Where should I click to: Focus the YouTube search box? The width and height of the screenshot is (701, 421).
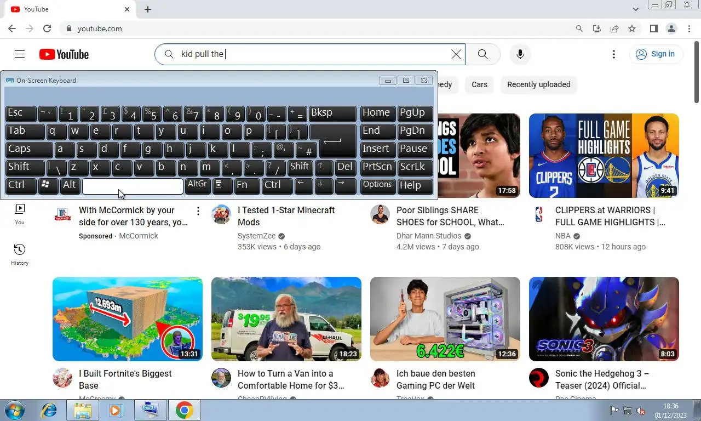click(x=309, y=54)
